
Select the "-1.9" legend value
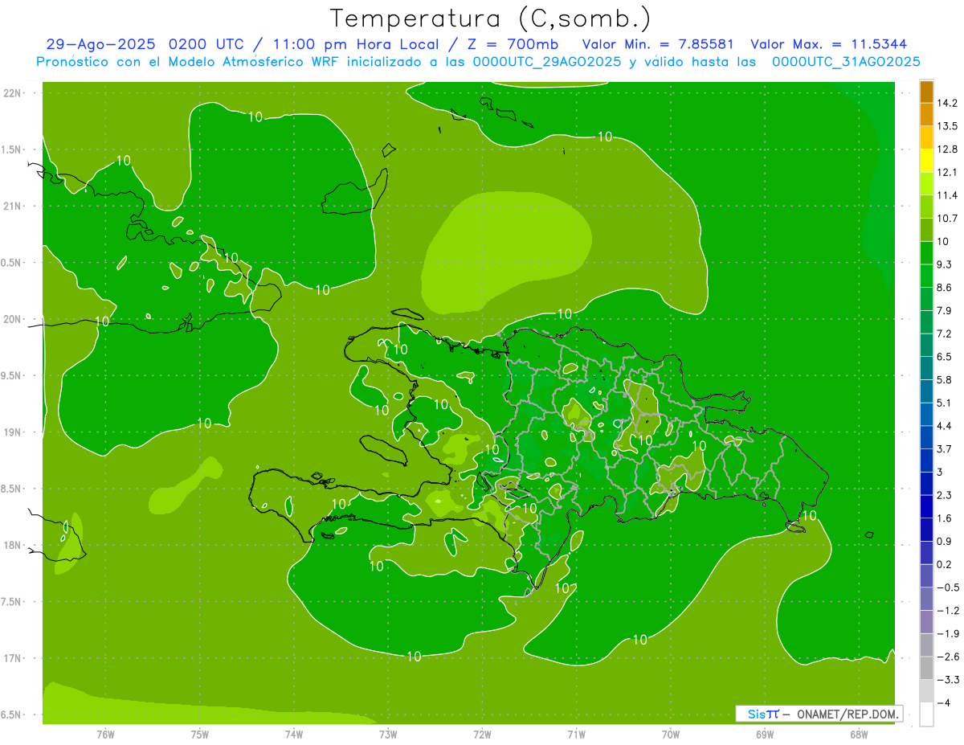click(x=947, y=634)
